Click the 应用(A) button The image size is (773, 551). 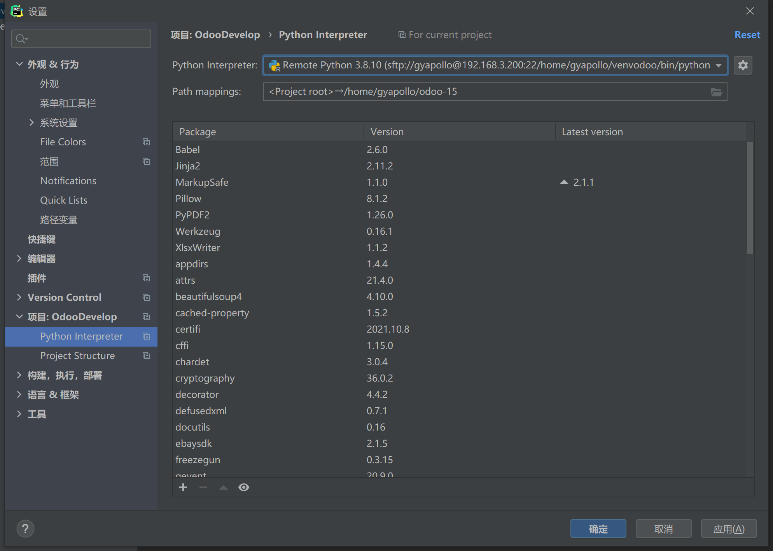tap(729, 528)
